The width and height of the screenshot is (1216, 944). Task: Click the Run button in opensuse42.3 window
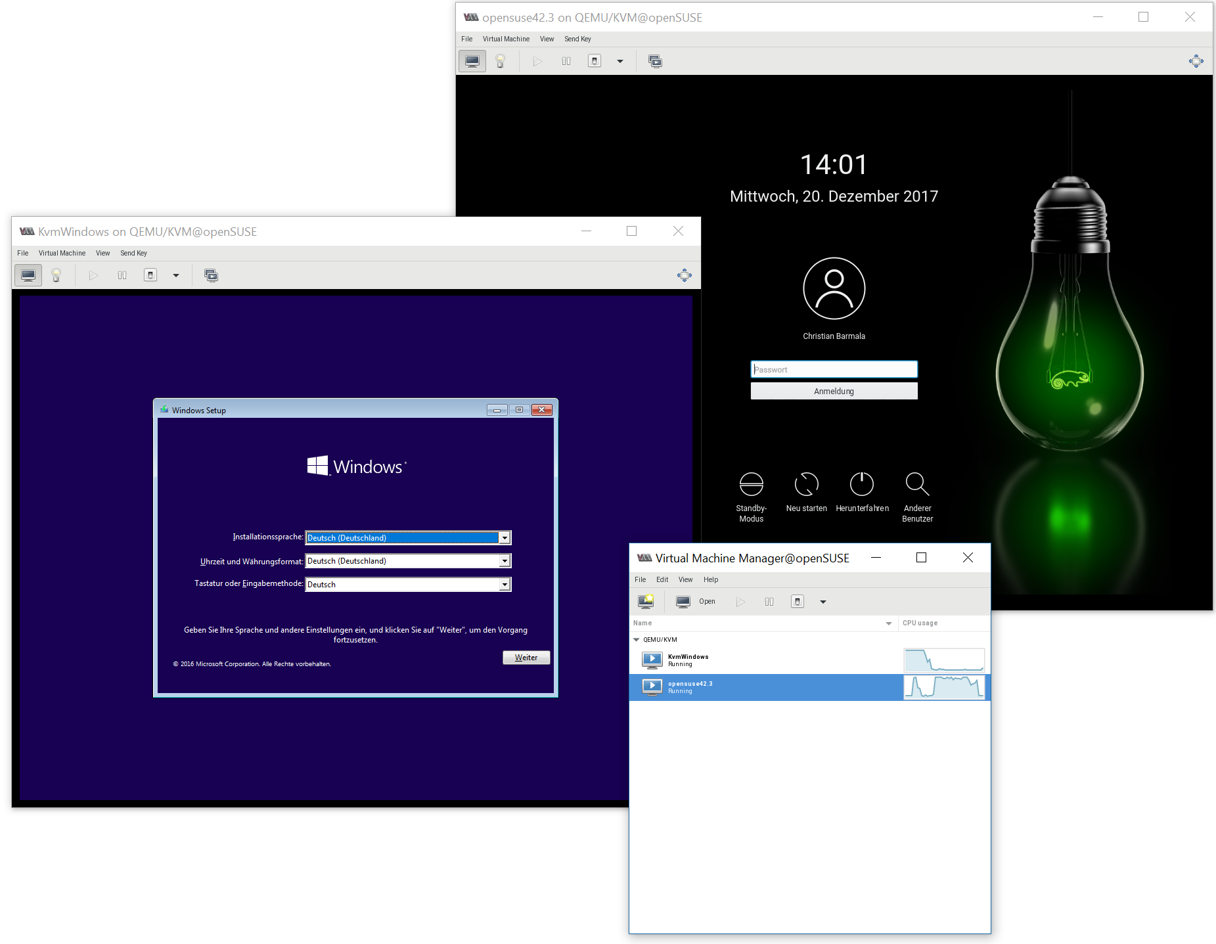click(x=537, y=61)
